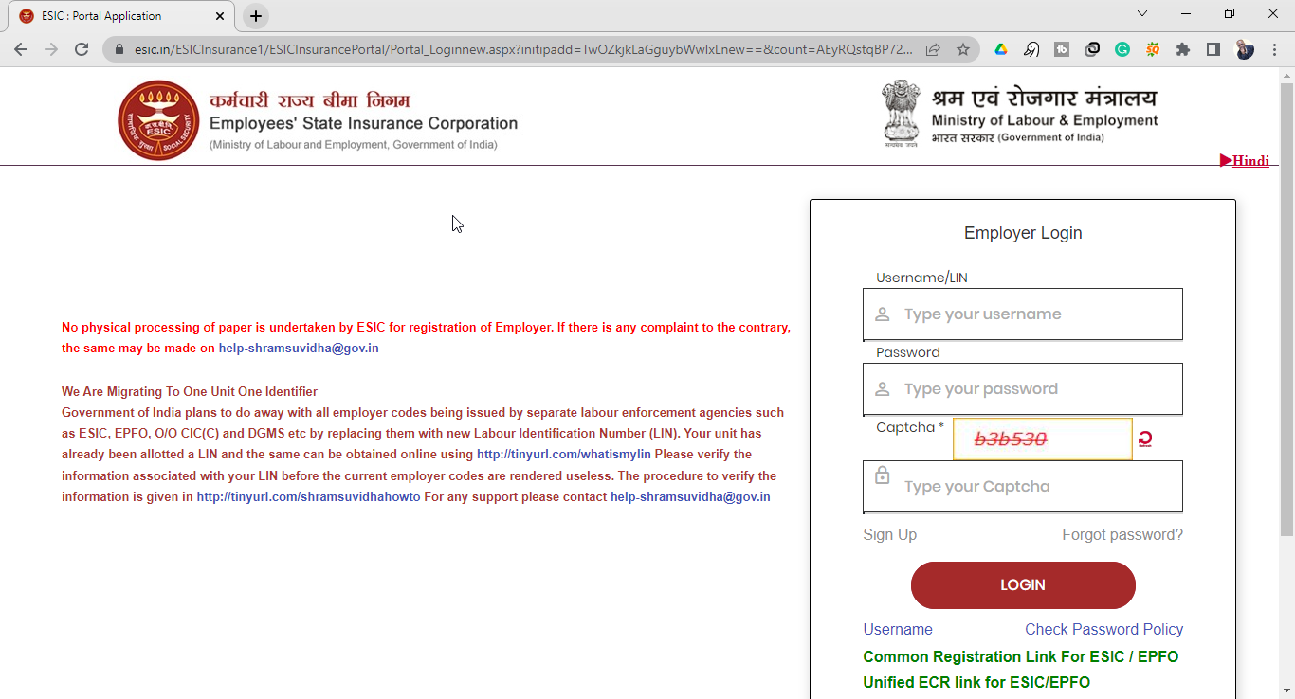Screen dimensions: 1295x699
Task: Open the Google Drive extension
Action: tap(1001, 49)
